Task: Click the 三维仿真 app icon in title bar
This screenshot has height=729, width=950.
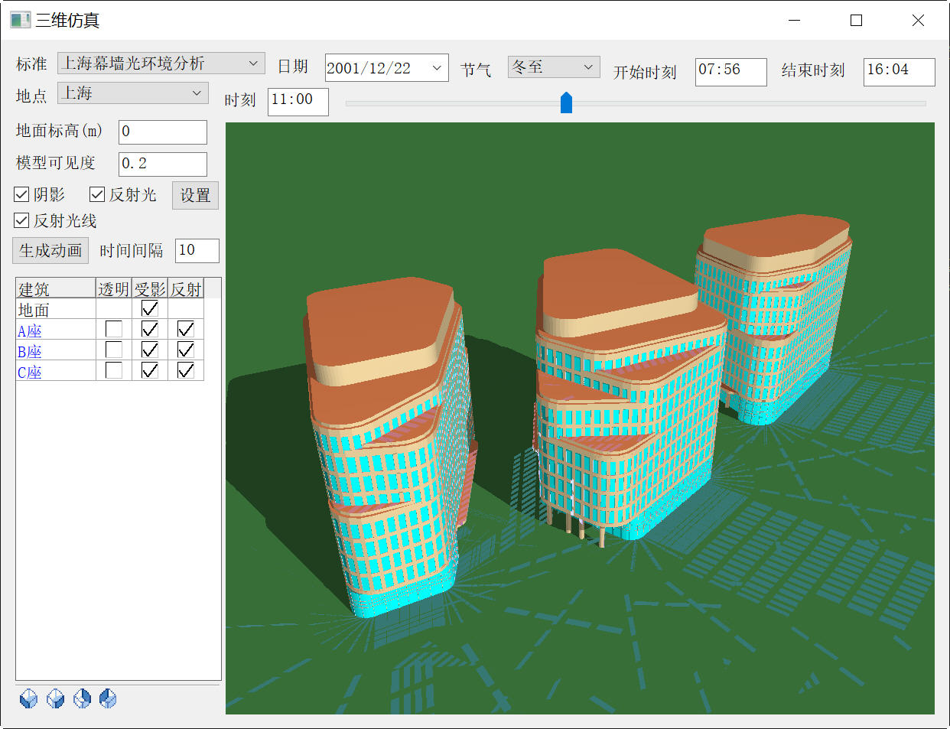Action: click(21, 20)
